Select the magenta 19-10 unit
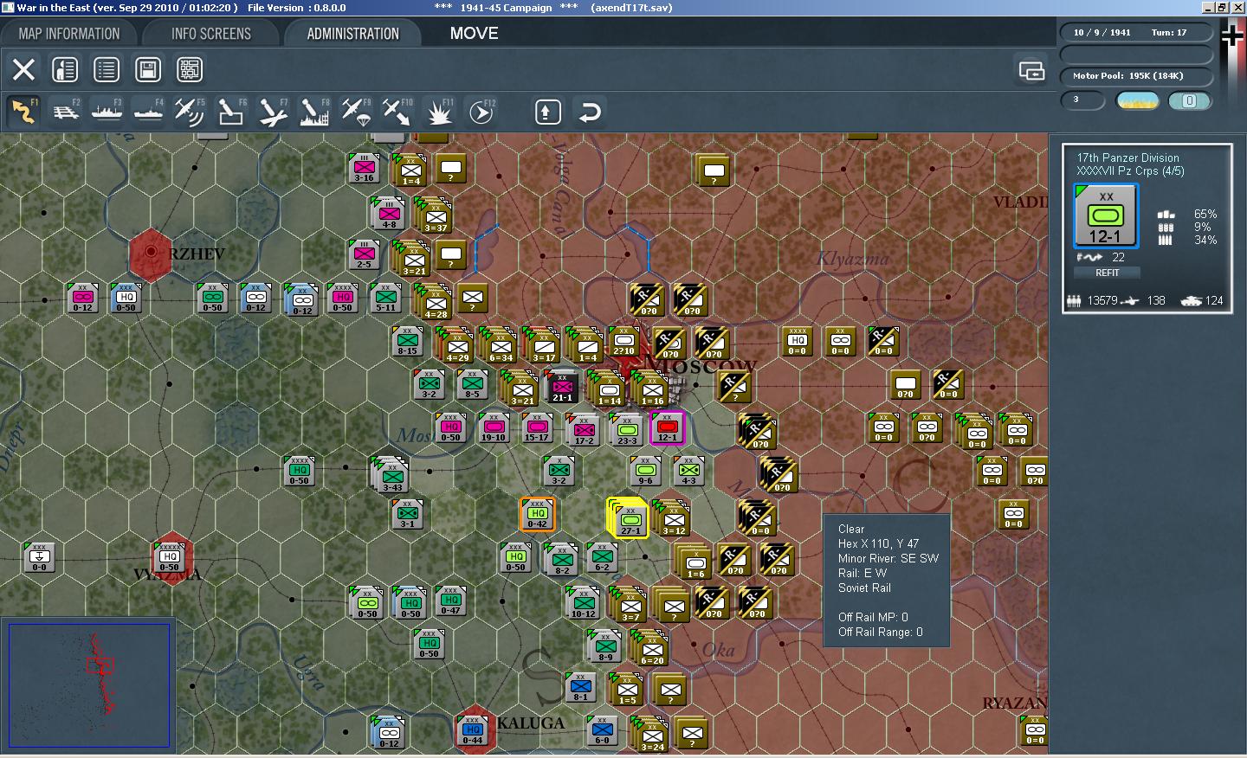1247x758 pixels. click(494, 427)
